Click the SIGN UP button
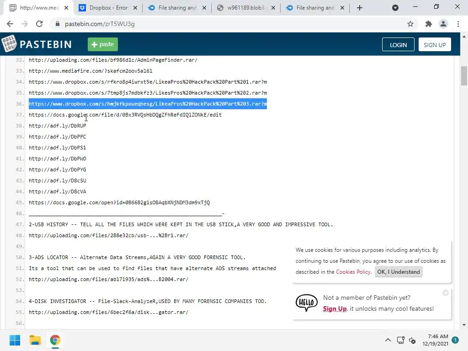The image size is (468, 351). pos(435,44)
